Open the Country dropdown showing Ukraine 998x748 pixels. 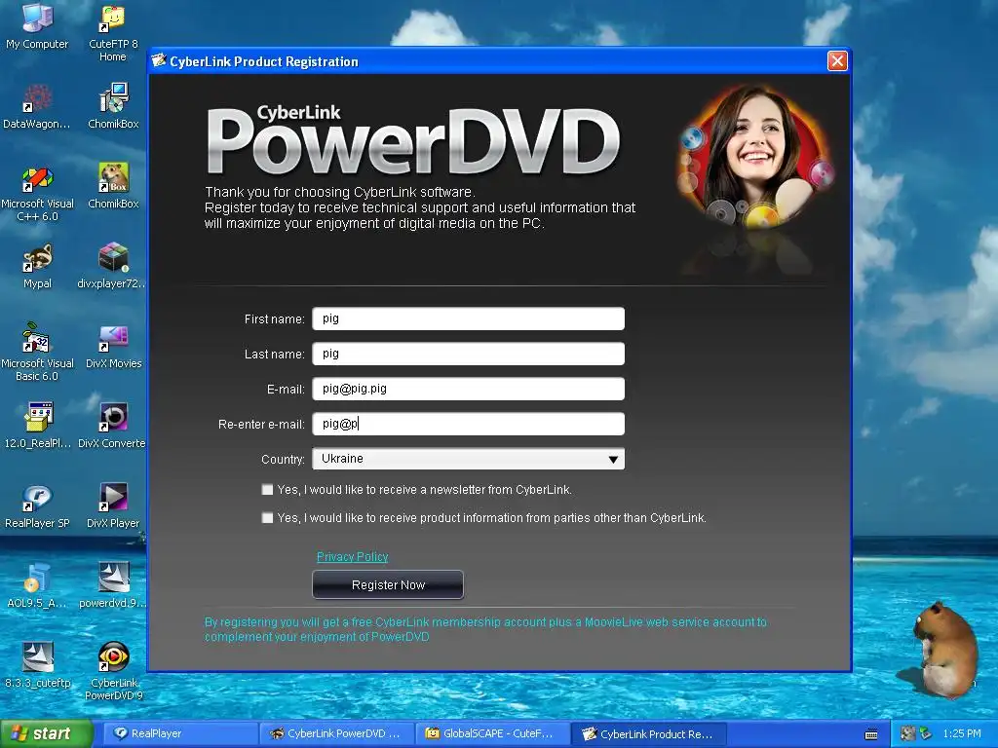pyautogui.click(x=469, y=459)
